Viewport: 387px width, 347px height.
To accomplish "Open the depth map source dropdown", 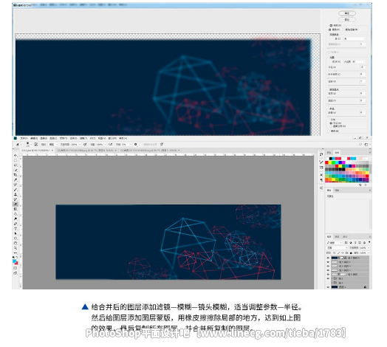I will [355, 38].
